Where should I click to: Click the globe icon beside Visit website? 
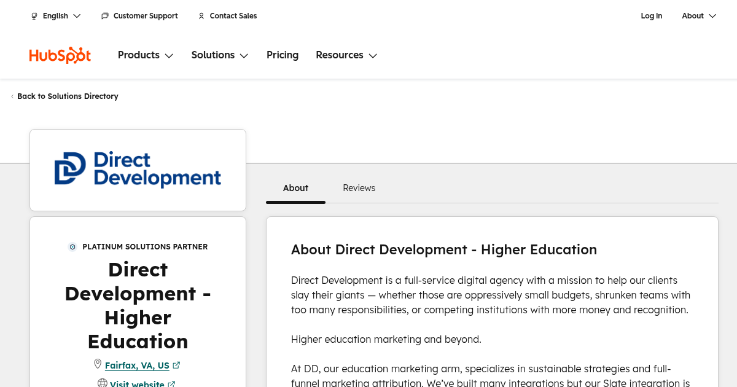(x=103, y=383)
